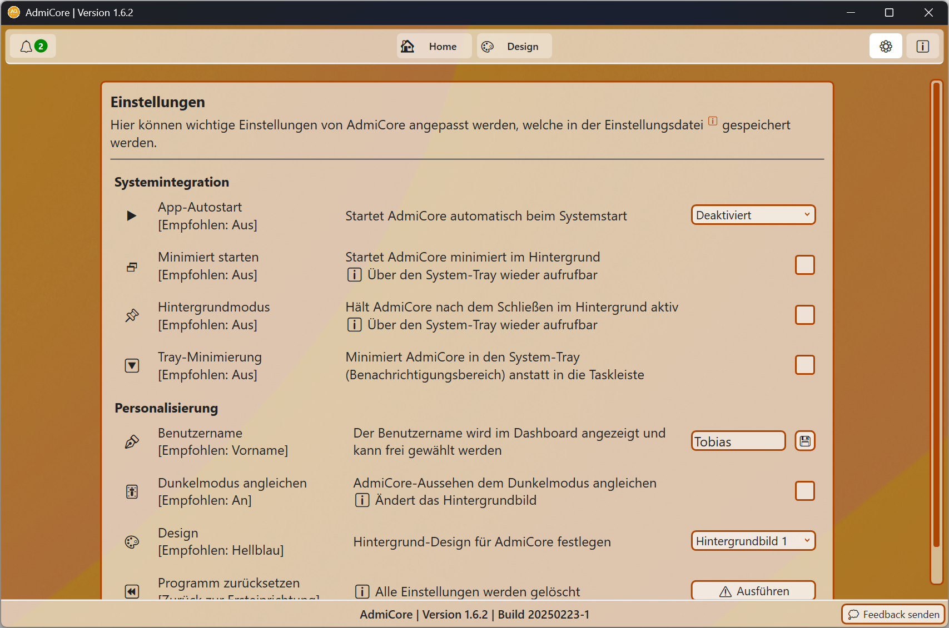Click the info icon beside Alle Einstellungen werden gelöscht
The height and width of the screenshot is (628, 949).
362,592
